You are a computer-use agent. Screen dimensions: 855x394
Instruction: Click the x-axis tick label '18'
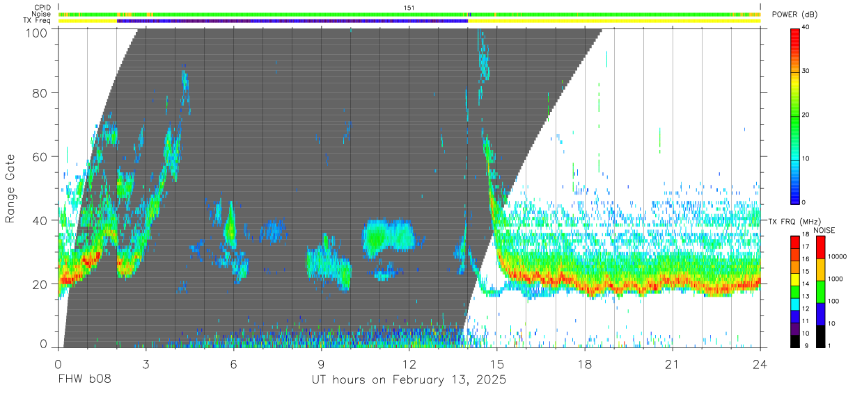click(x=585, y=363)
